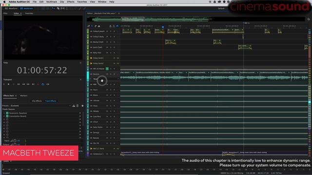Open the Time panel menu icon
The image size is (312, 175).
tap(80, 63)
